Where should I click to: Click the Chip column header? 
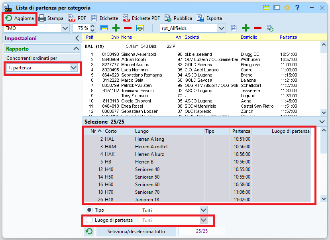point(115,37)
